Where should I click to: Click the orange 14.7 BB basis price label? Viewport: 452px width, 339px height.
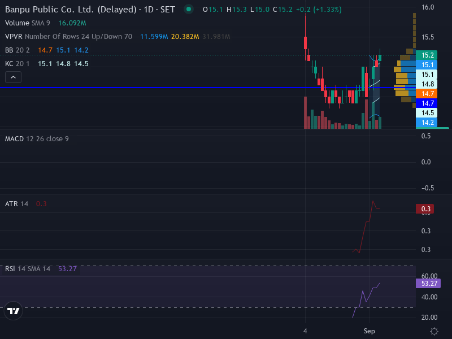(427, 94)
